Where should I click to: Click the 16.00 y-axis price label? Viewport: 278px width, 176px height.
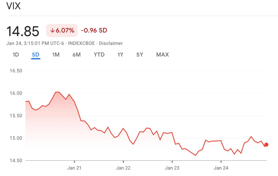(x=16, y=93)
